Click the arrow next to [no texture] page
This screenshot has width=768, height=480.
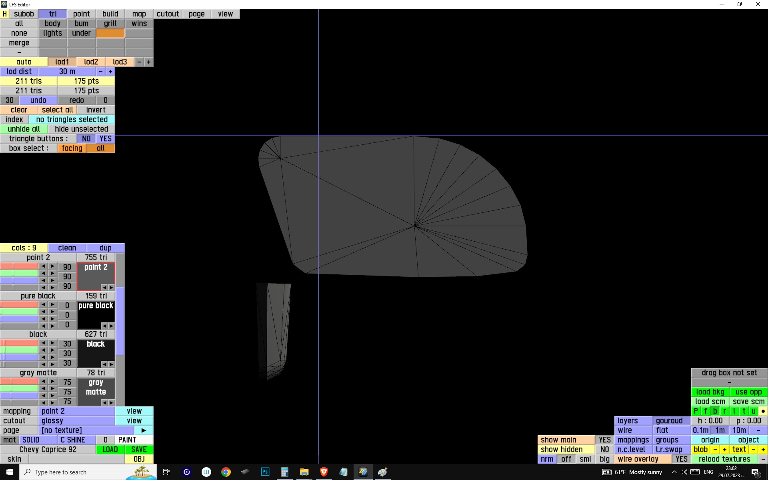point(144,430)
